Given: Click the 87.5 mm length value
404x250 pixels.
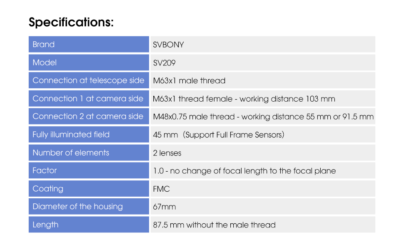Looking at the screenshot, I should pos(214,225).
